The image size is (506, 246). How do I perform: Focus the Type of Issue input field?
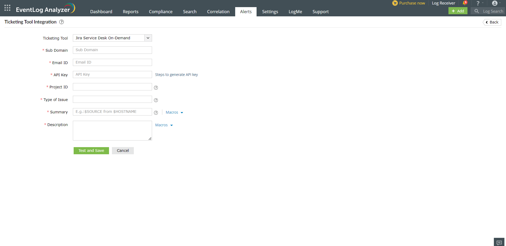click(x=112, y=99)
